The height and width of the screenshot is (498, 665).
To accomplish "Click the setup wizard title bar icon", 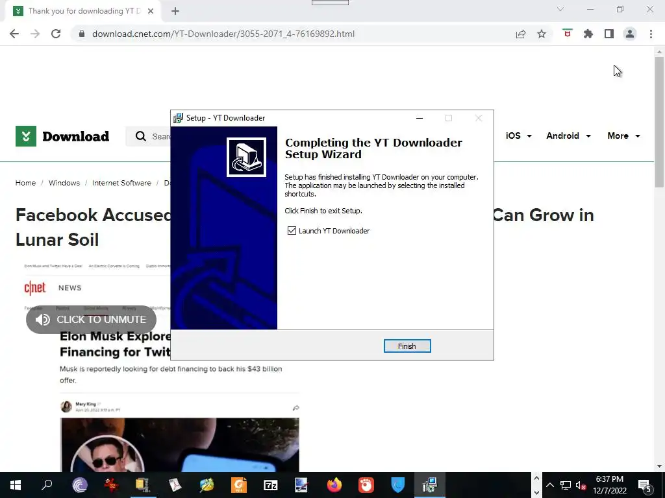I will (178, 118).
